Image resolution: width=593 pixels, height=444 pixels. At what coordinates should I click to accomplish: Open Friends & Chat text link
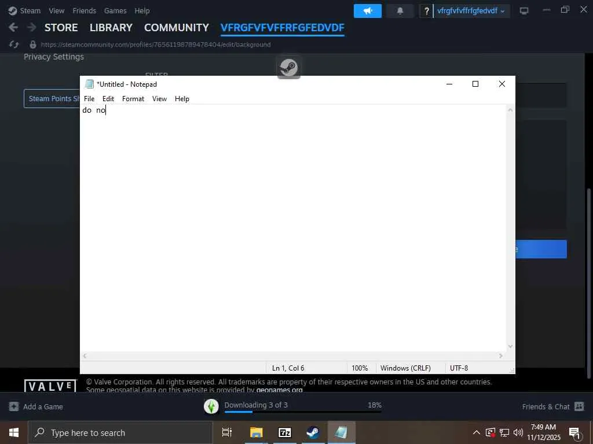(546, 406)
